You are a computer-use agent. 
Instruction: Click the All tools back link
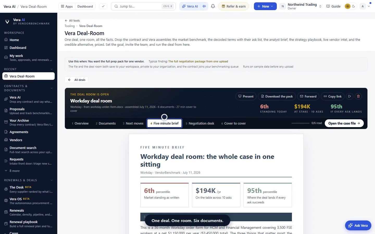pos(72,21)
